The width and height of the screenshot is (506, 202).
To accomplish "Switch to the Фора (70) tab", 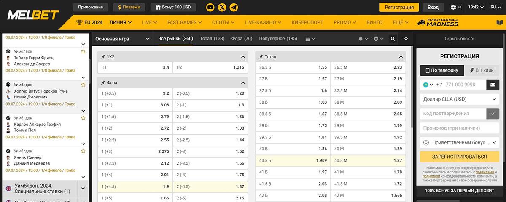I will [x=242, y=39].
